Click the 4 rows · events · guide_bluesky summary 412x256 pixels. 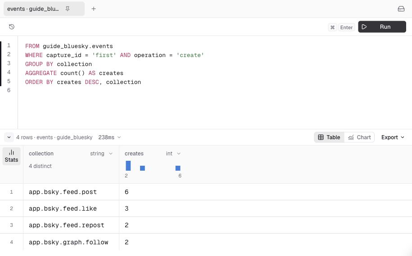coord(54,137)
